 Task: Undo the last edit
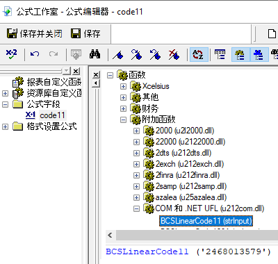point(35,54)
